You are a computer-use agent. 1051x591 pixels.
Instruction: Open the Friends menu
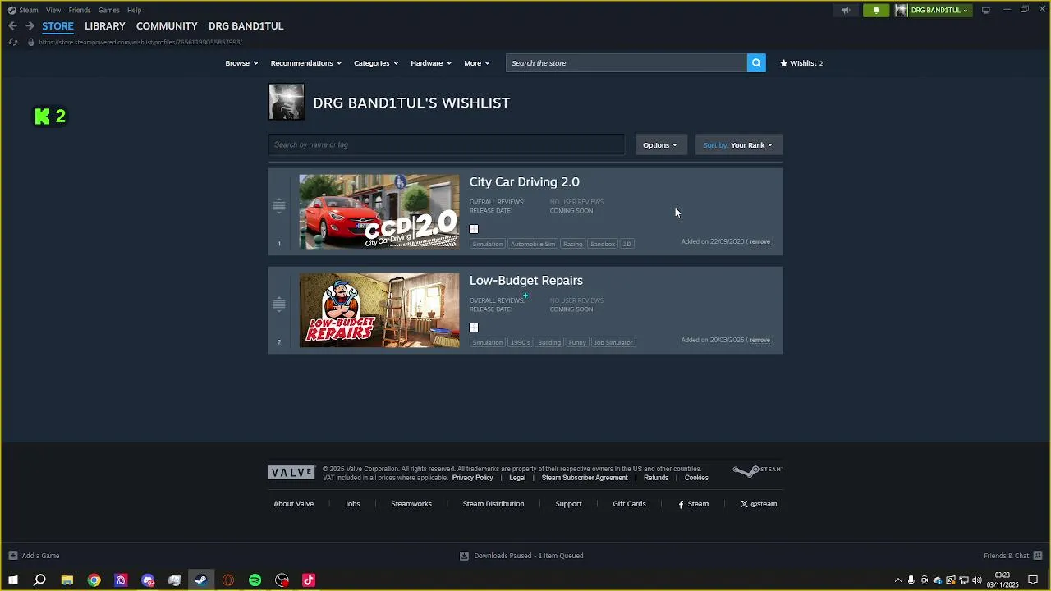click(x=80, y=10)
